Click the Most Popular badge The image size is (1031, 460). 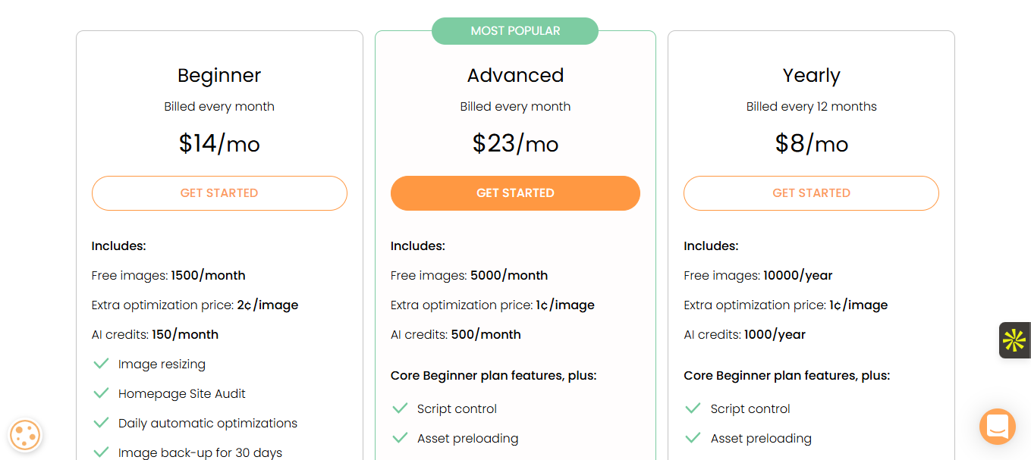pos(515,31)
